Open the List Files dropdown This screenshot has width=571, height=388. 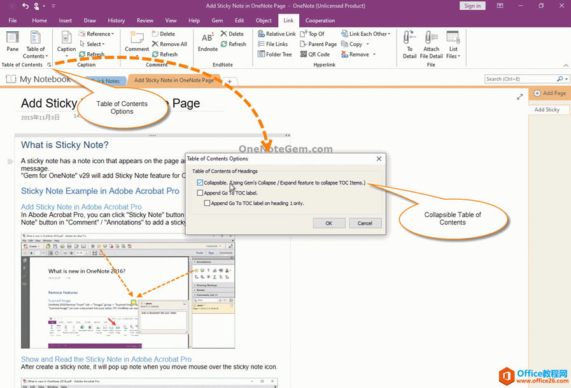tap(453, 45)
